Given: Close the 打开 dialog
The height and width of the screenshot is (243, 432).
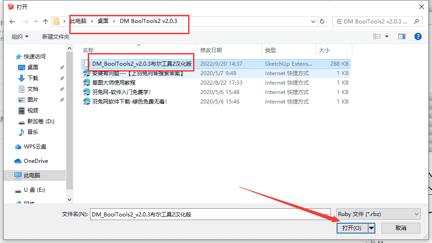Looking at the screenshot, I should coord(422,7).
